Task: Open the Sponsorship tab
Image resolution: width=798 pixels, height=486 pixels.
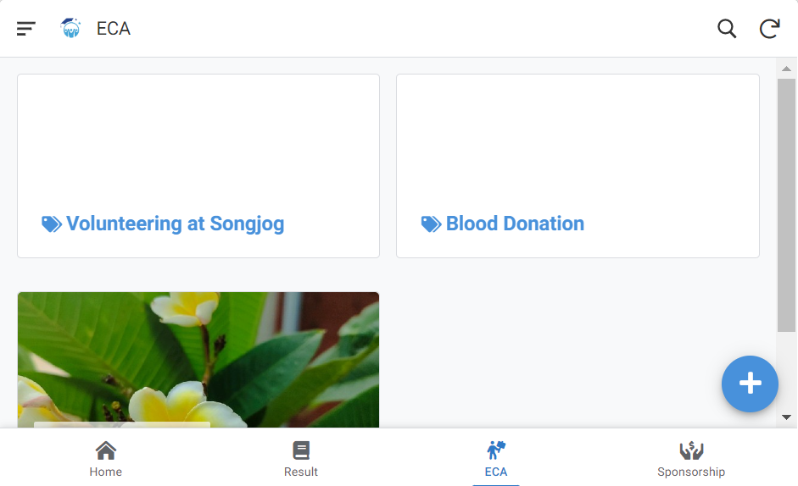Action: [x=691, y=458]
